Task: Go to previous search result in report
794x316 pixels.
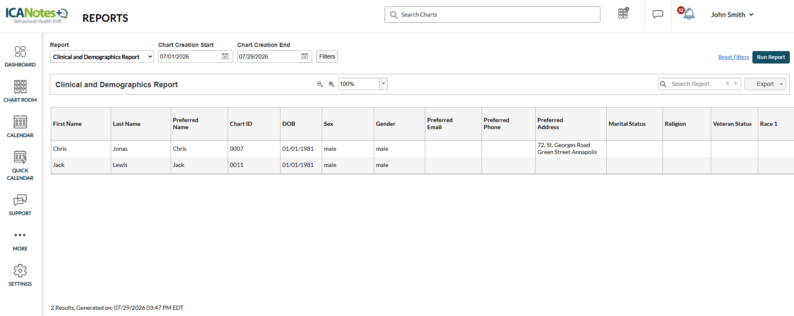Action: [727, 83]
